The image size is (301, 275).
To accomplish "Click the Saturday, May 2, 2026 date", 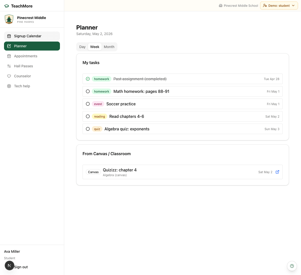I will click(x=94, y=34).
